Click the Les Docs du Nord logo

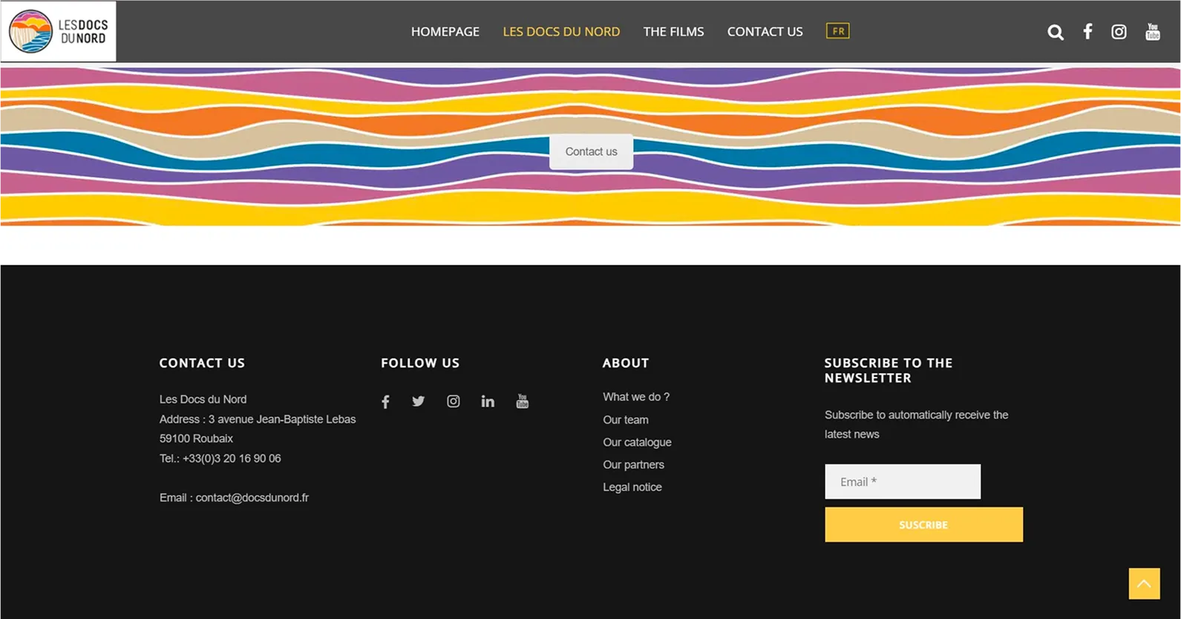59,31
